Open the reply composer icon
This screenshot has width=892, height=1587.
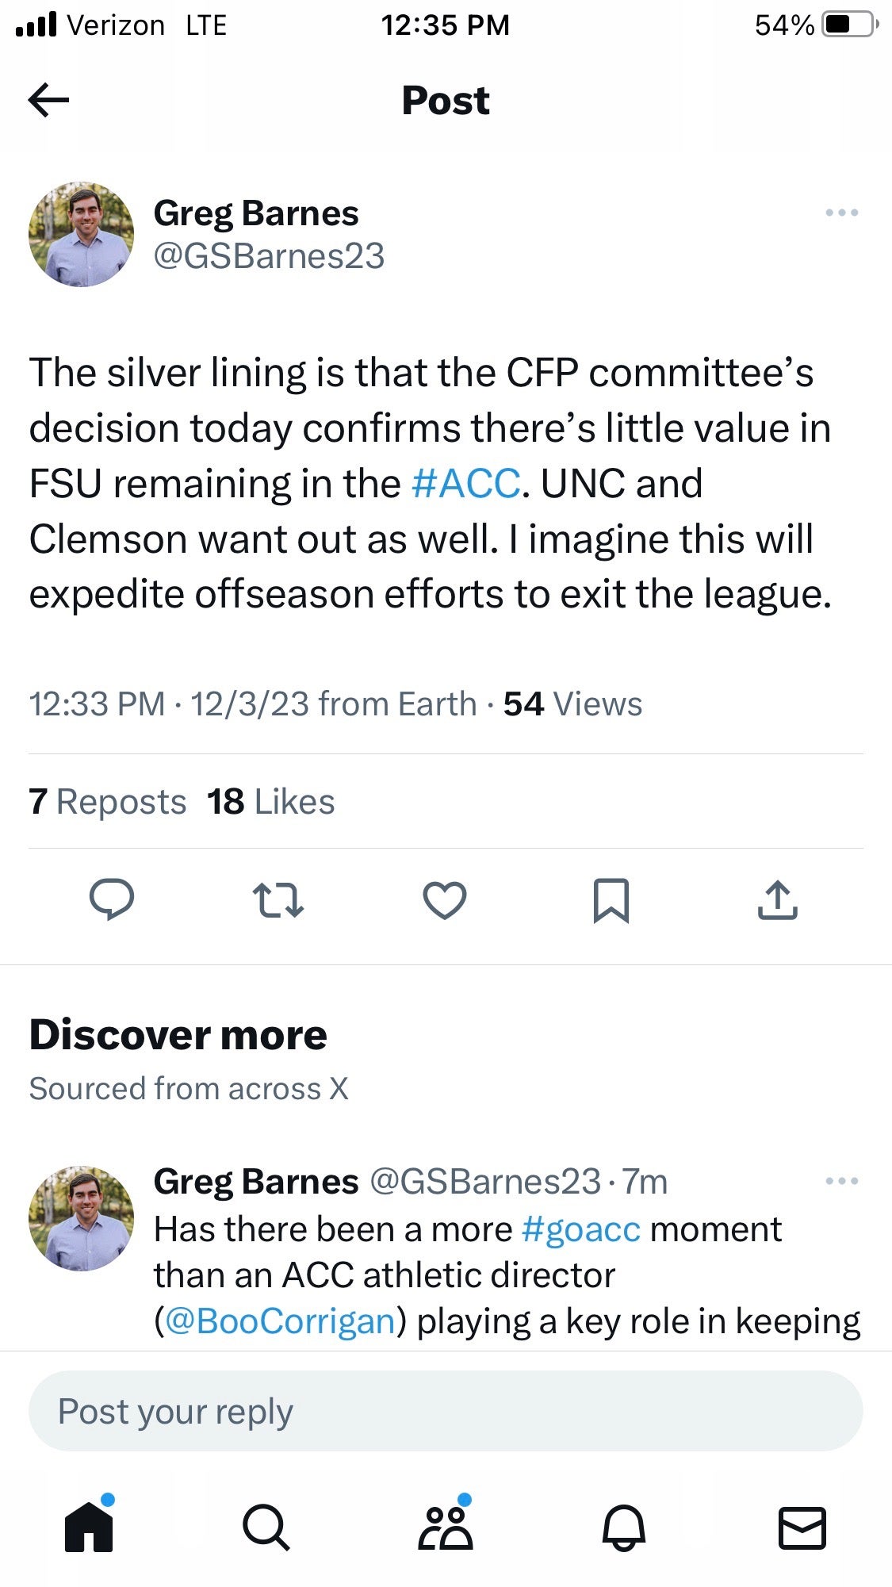pyautogui.click(x=113, y=899)
